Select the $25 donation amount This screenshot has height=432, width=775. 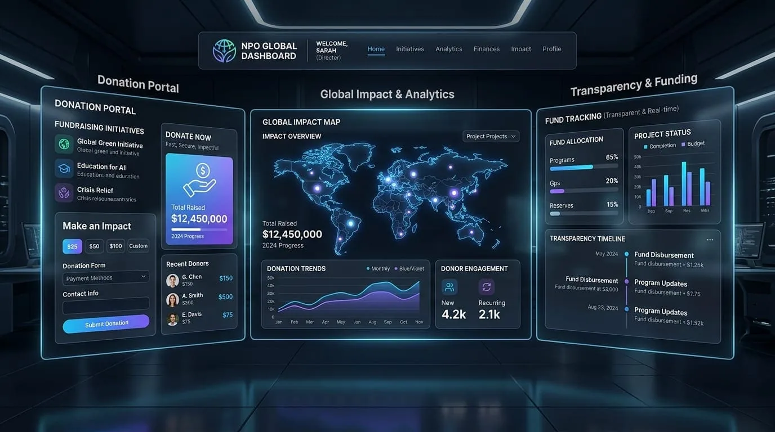pos(72,246)
